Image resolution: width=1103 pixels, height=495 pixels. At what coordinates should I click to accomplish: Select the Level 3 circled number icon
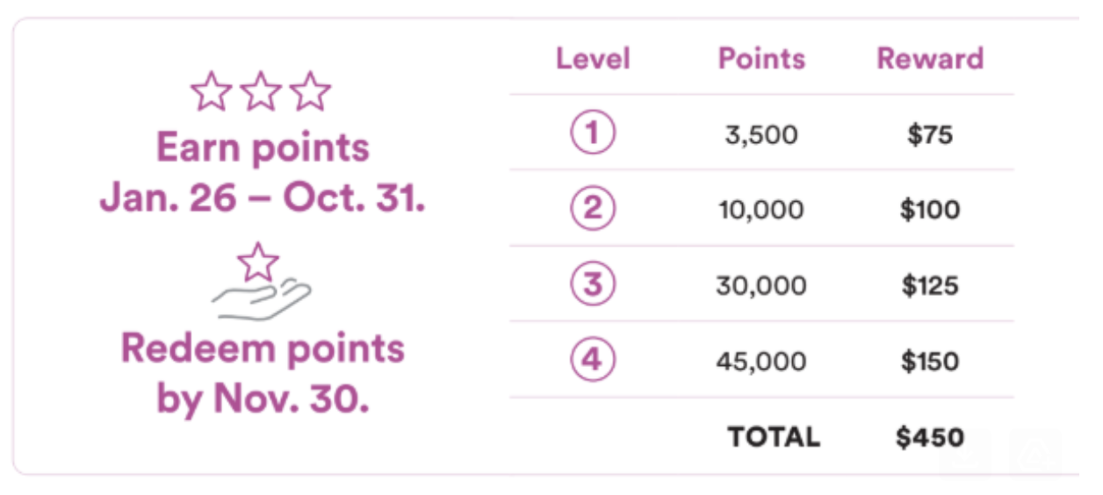coord(594,285)
